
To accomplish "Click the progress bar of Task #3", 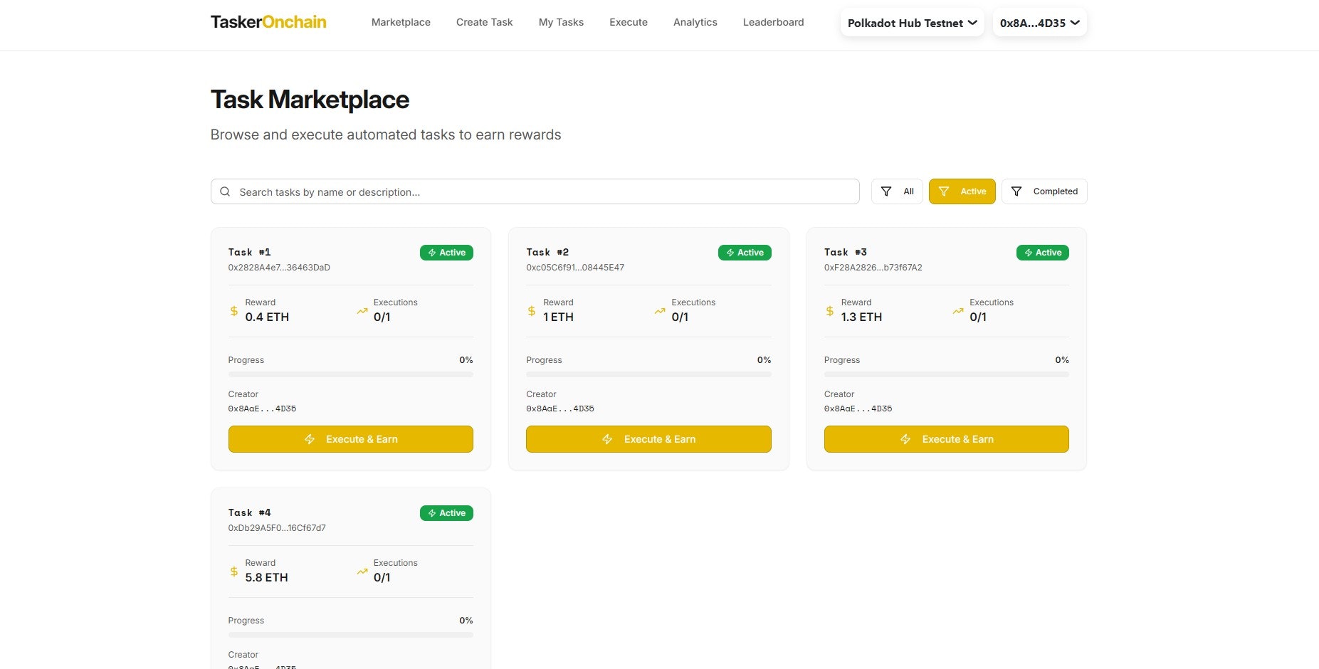I will pos(946,374).
